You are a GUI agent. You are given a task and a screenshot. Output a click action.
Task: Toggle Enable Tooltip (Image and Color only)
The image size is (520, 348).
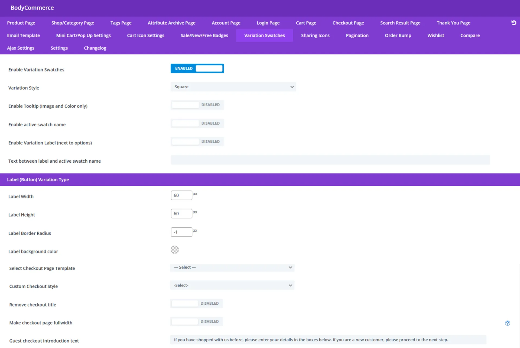point(197,105)
